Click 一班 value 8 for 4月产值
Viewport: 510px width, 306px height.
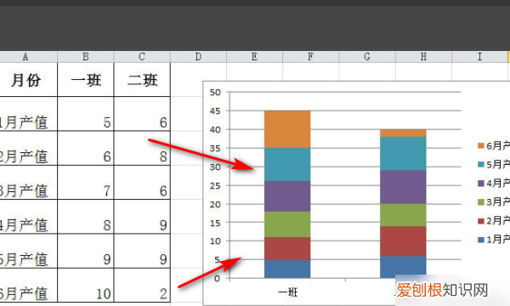pos(86,217)
